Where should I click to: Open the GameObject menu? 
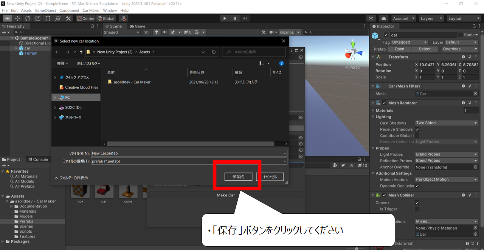45,11
